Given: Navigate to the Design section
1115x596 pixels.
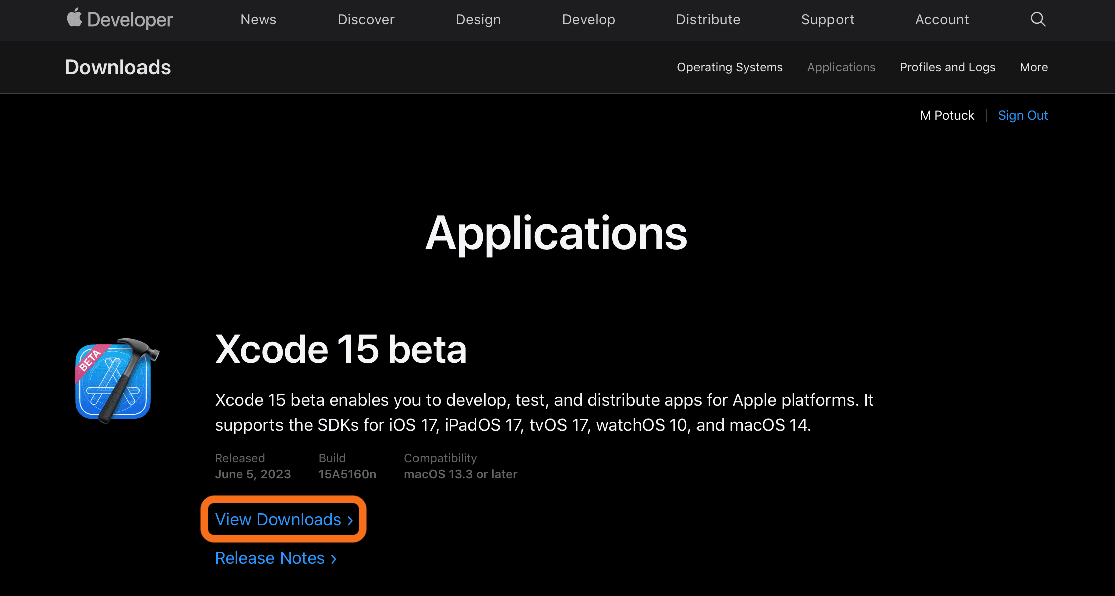Looking at the screenshot, I should tap(479, 19).
